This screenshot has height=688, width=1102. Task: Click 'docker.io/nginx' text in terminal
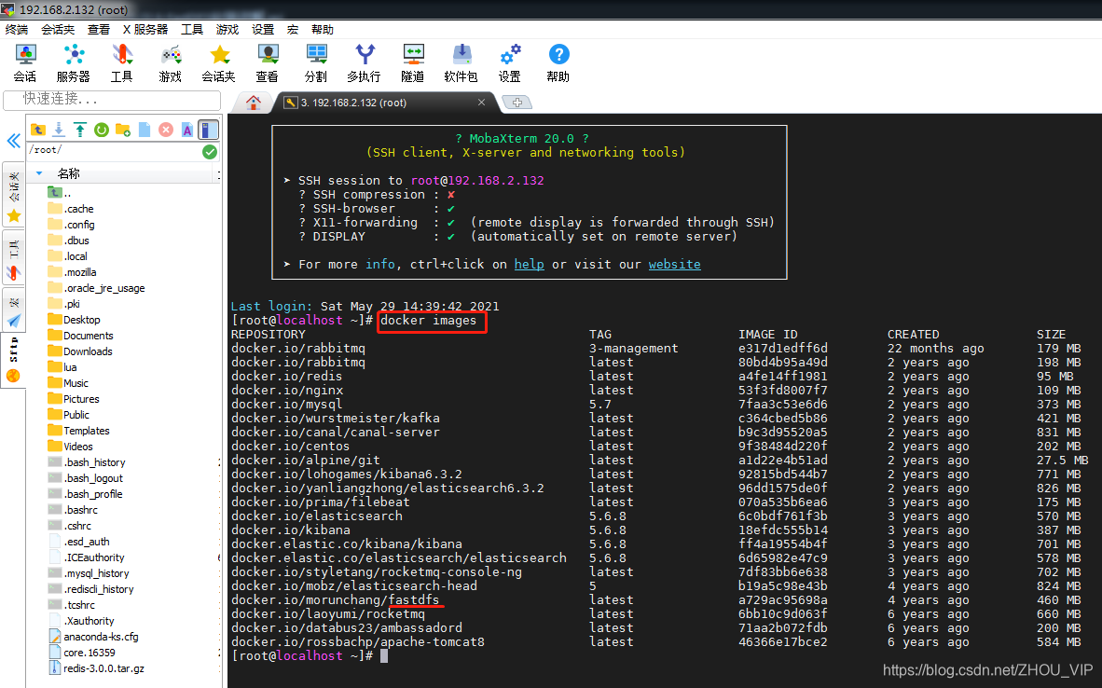(x=287, y=390)
